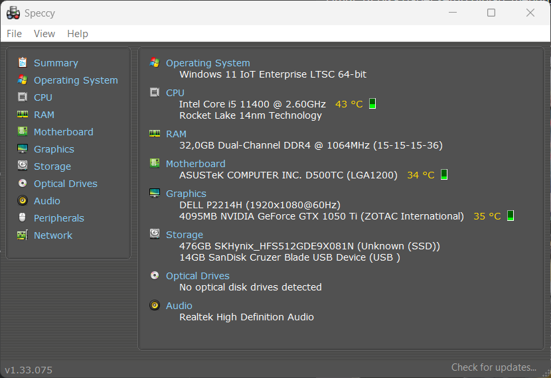Select Summary in the sidebar

pos(56,63)
